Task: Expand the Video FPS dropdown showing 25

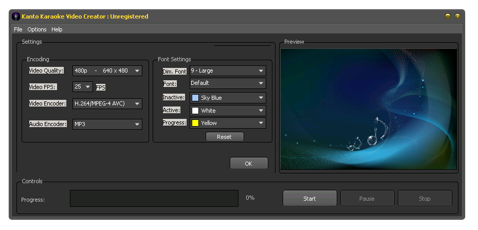Action: (83, 86)
